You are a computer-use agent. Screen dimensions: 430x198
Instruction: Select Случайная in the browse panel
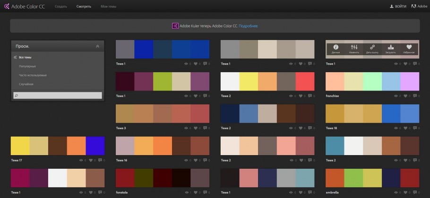coord(26,84)
